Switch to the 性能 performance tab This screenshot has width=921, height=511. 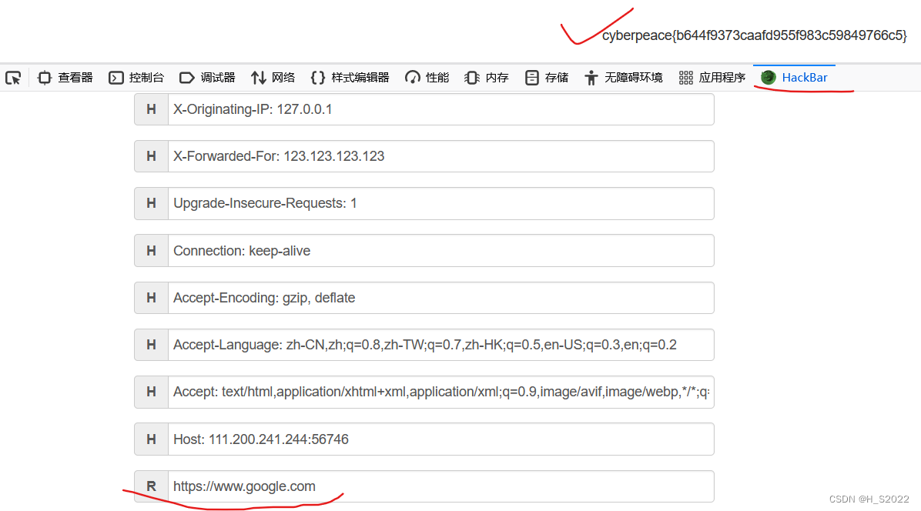click(x=427, y=78)
